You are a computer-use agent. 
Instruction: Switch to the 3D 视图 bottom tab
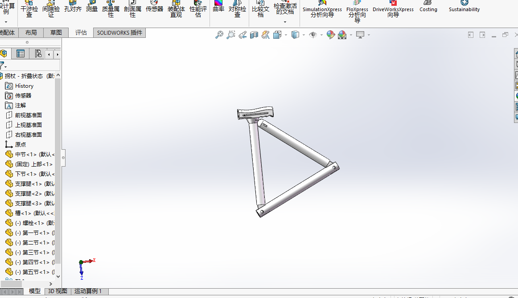(x=57, y=291)
